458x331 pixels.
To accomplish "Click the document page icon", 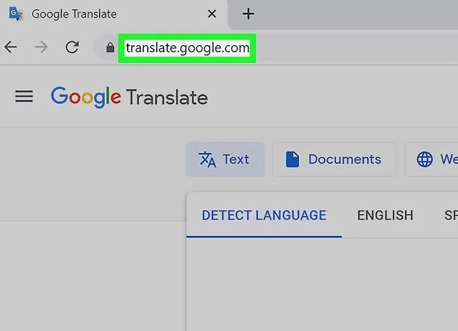I will coord(293,160).
